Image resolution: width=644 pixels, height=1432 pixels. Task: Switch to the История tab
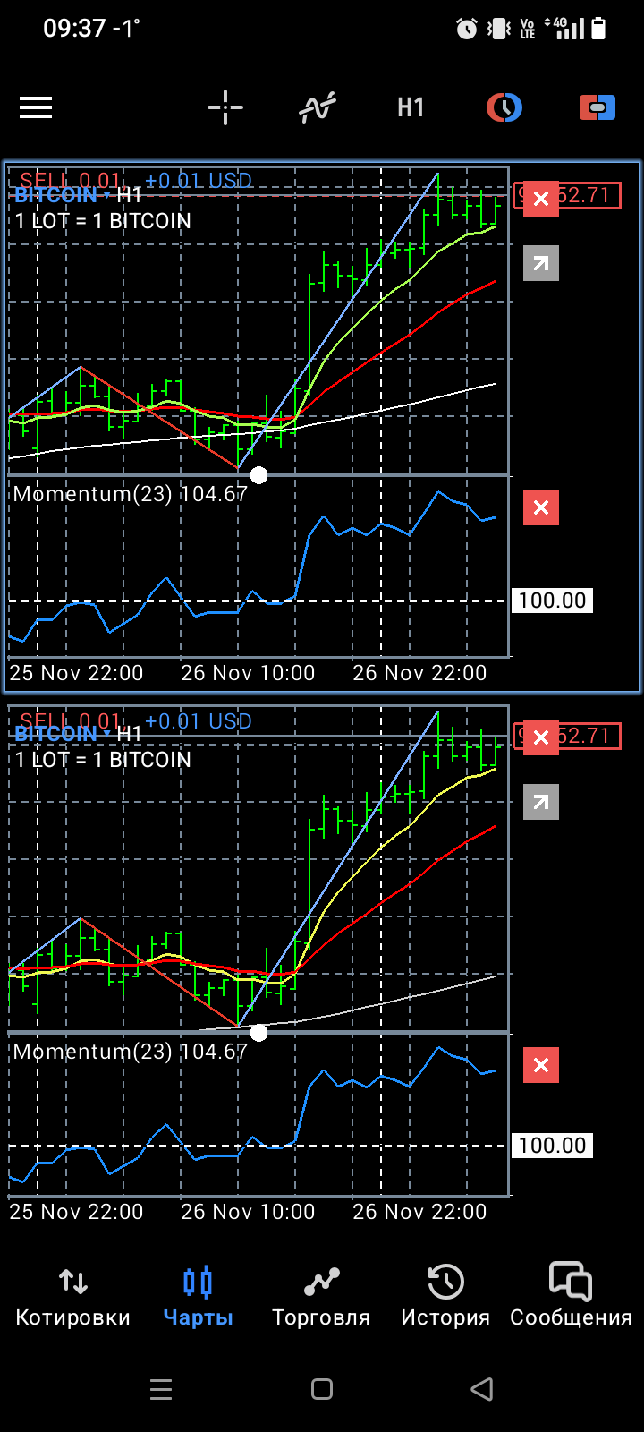pyautogui.click(x=445, y=1298)
